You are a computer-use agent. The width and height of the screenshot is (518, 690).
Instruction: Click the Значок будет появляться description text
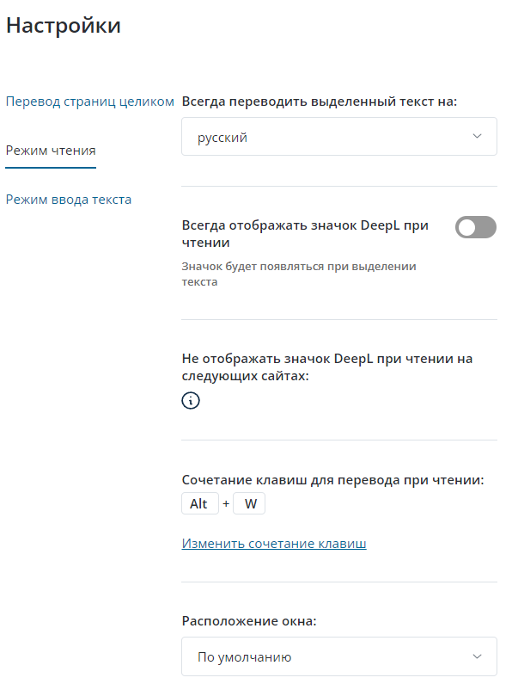[299, 274]
